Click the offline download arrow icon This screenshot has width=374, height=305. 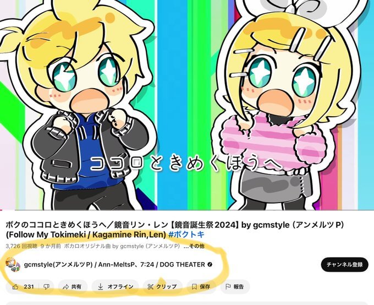101,287
